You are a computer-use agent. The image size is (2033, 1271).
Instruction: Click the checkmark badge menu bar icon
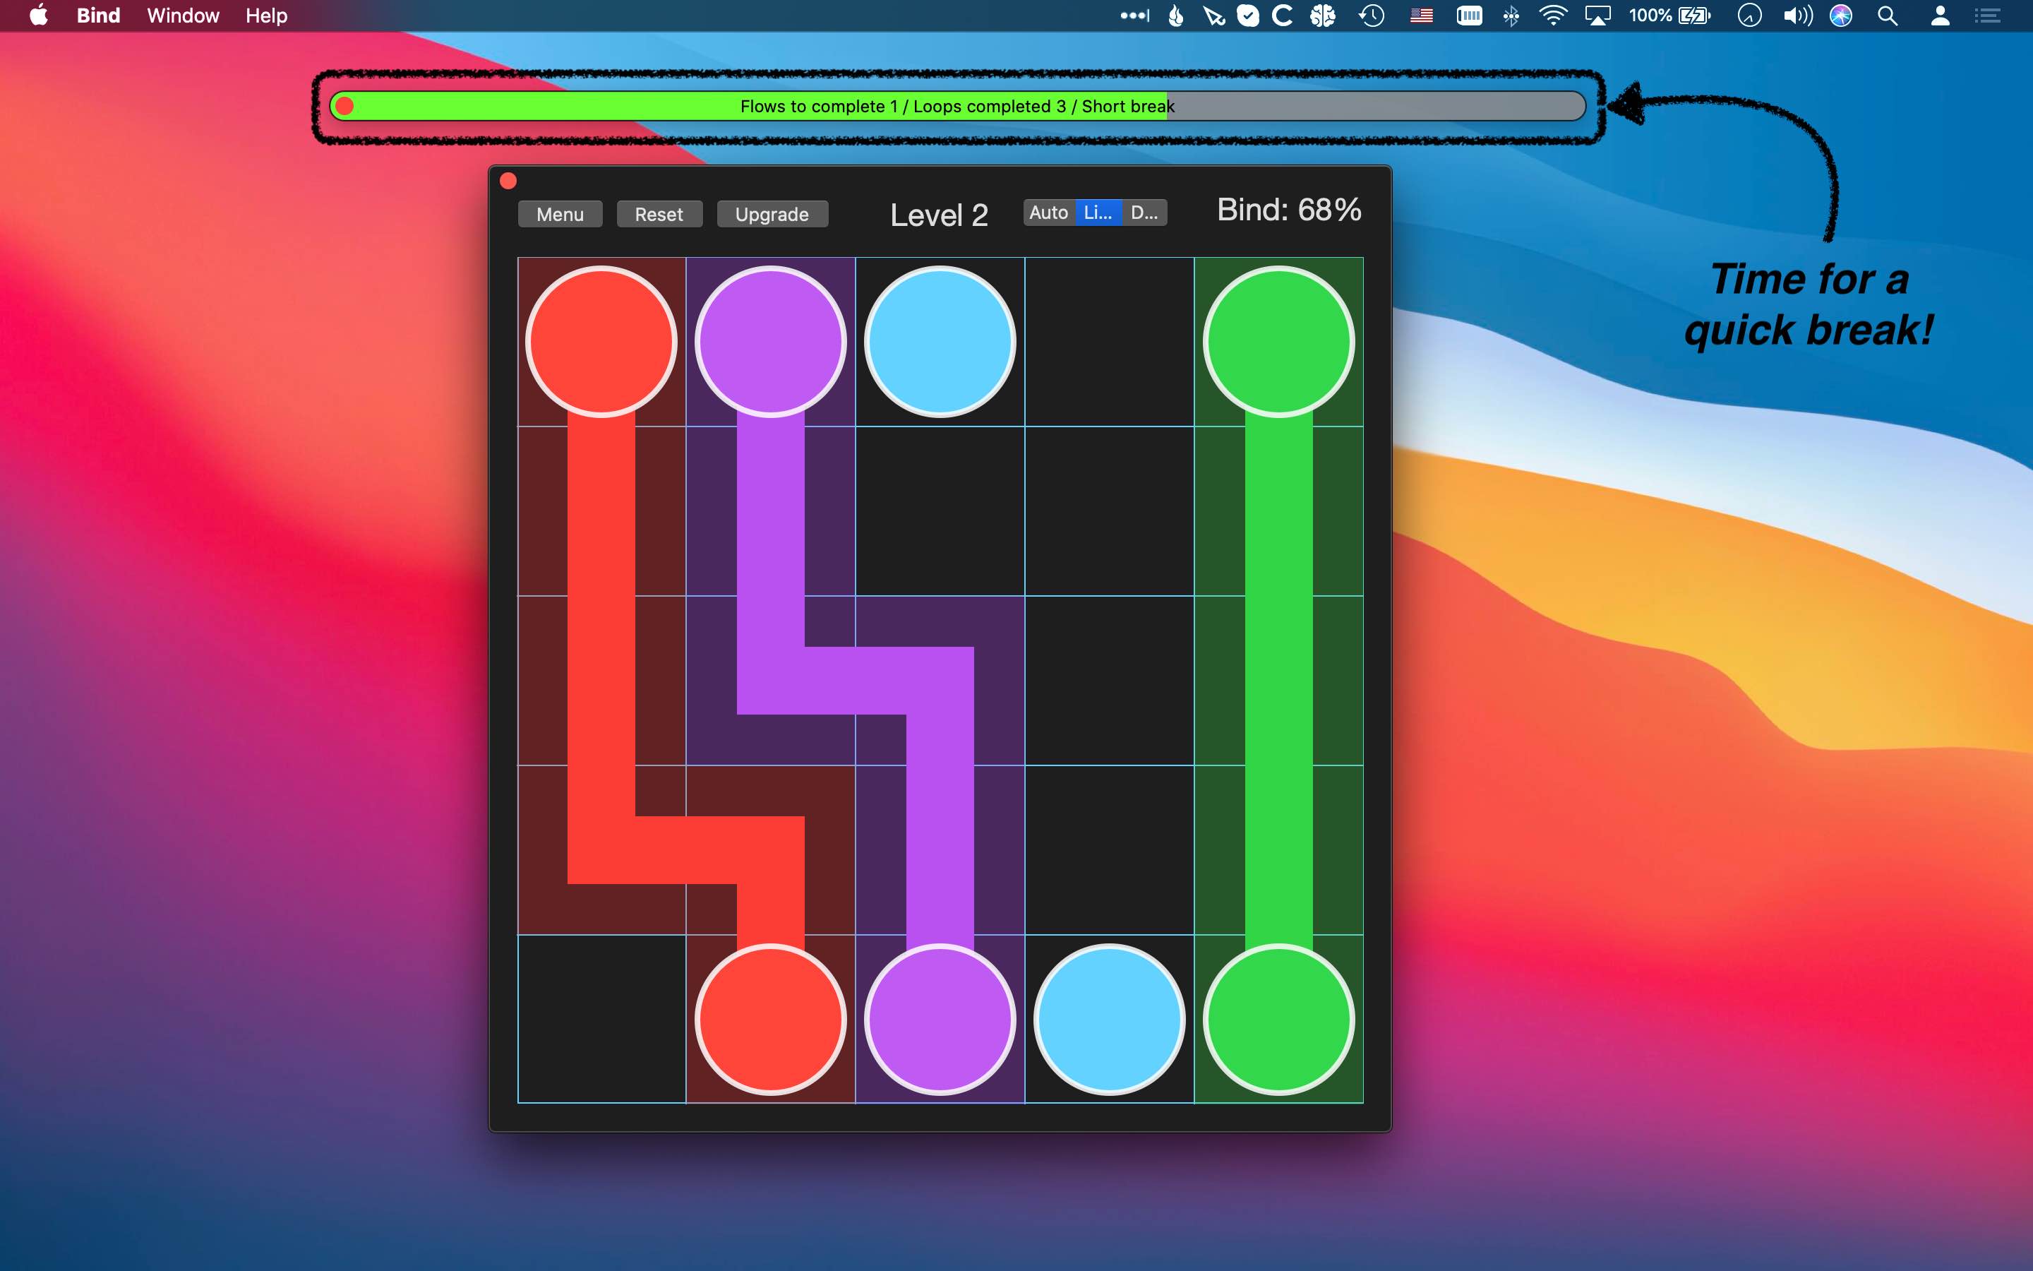(x=1248, y=15)
